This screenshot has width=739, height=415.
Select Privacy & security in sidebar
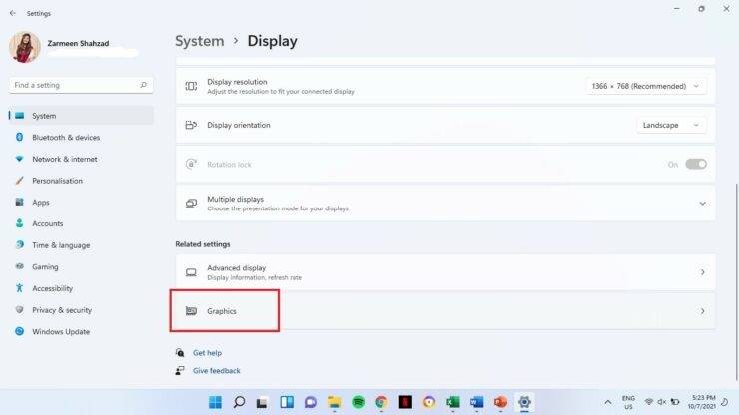click(x=61, y=310)
